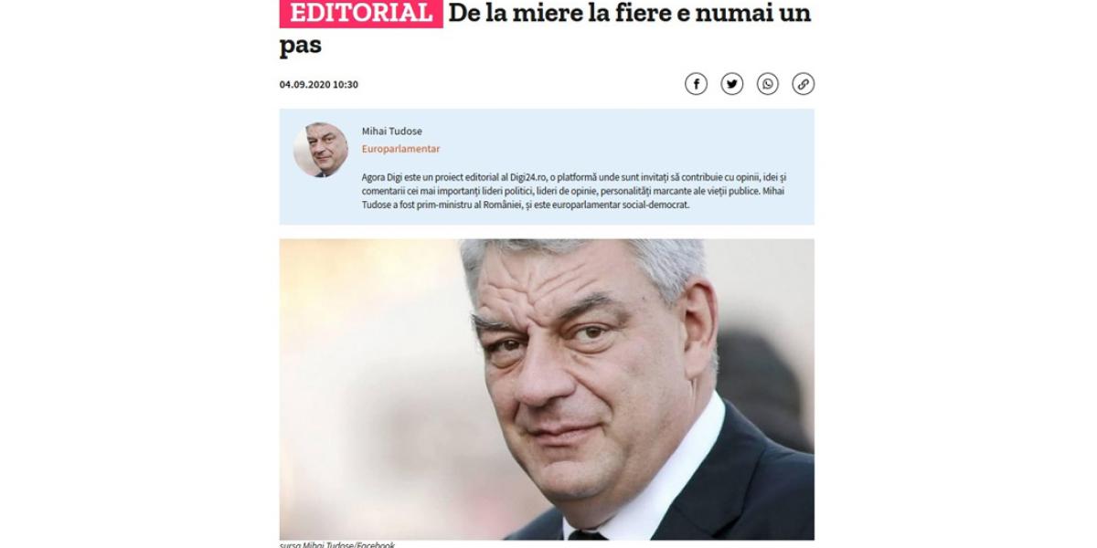Select the author name Mihai Tudose

(392, 132)
